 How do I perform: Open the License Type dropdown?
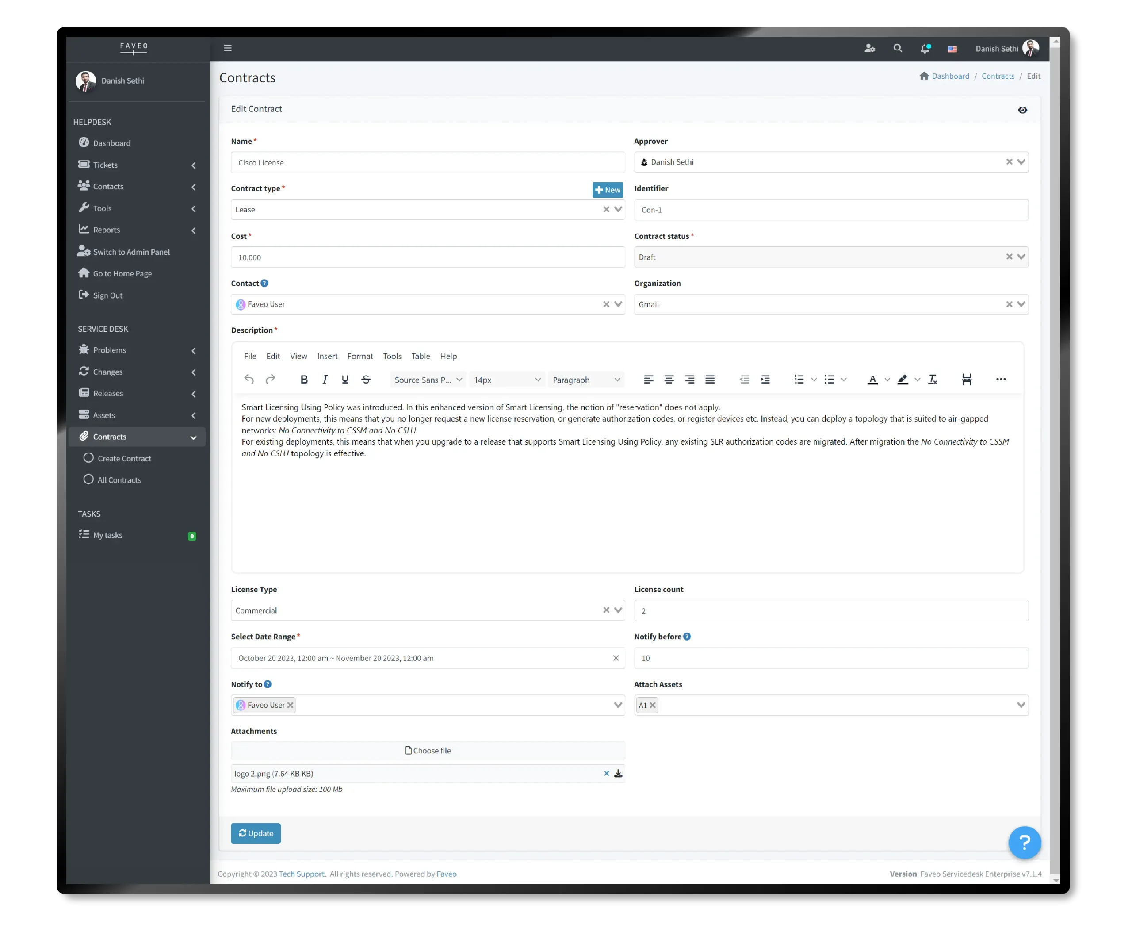pos(618,610)
